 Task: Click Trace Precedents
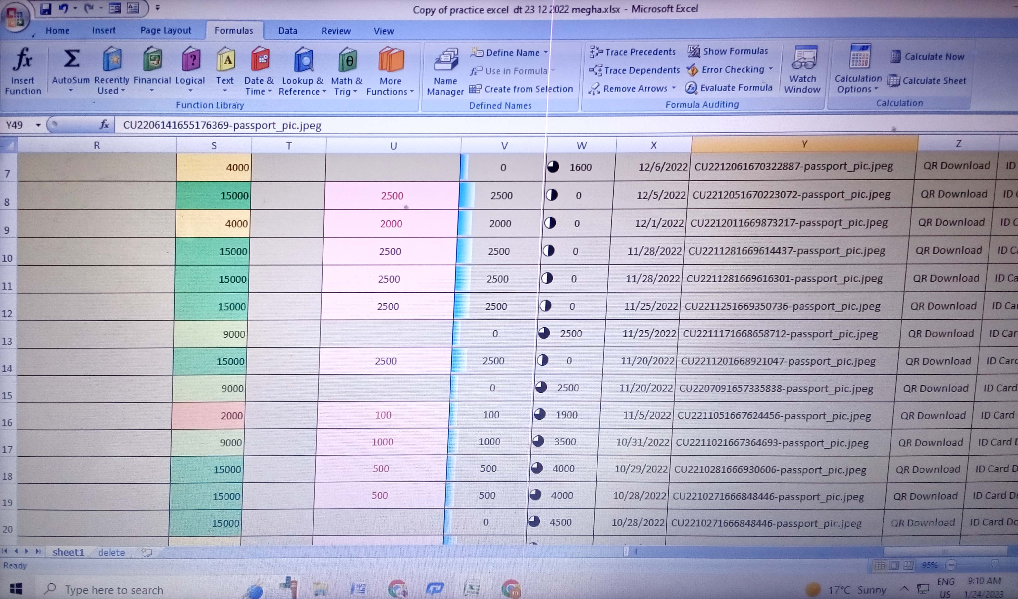click(x=633, y=52)
